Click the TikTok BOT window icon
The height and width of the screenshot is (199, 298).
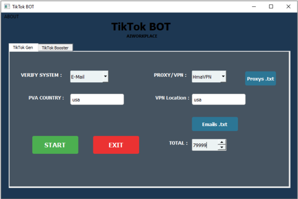[7, 6]
